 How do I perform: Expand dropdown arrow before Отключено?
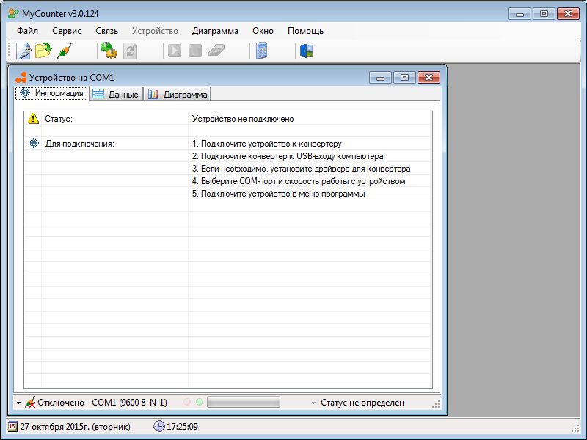(19, 403)
